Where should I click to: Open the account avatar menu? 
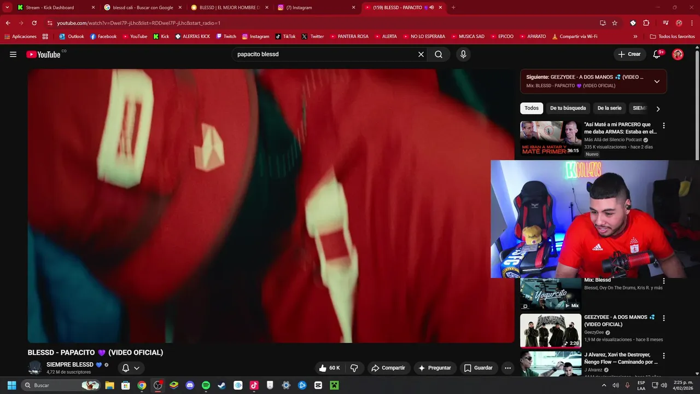(678, 54)
